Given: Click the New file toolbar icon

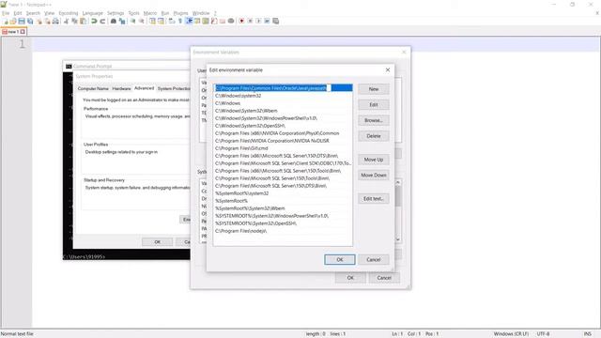Looking at the screenshot, I should pos(6,21).
